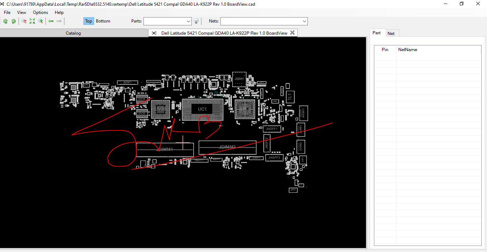Select the JUSB2 port component

pyautogui.click(x=301, y=147)
